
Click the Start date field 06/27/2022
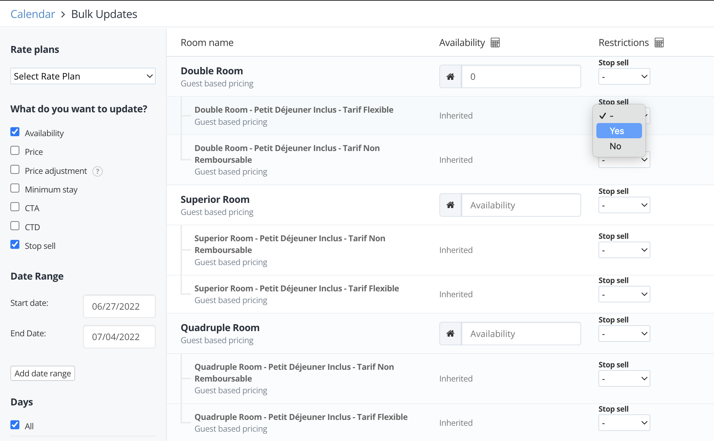pyautogui.click(x=119, y=307)
